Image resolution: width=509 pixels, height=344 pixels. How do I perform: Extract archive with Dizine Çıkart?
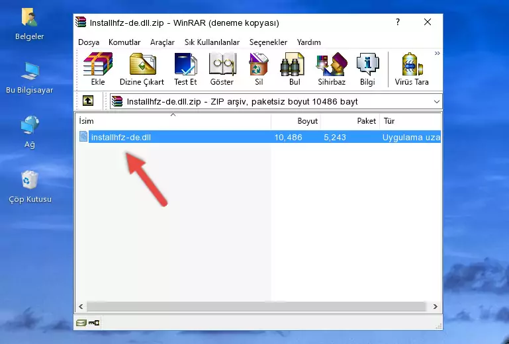142,69
